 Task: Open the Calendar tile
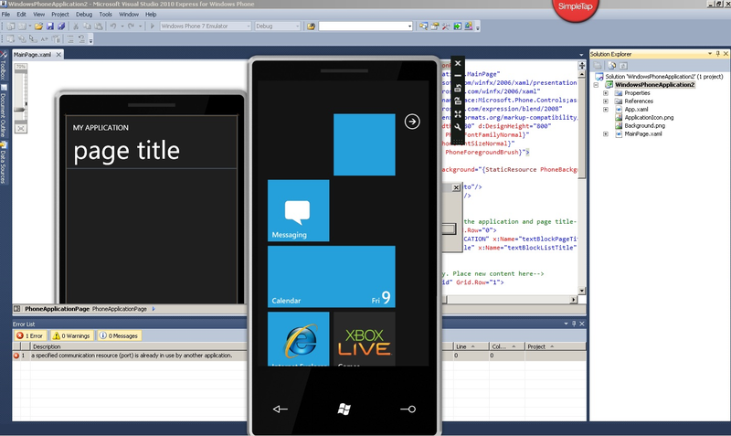pyautogui.click(x=332, y=277)
